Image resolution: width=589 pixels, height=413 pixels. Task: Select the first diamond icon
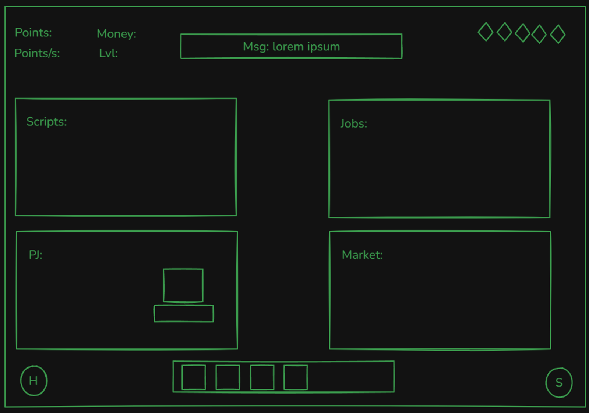coord(486,32)
